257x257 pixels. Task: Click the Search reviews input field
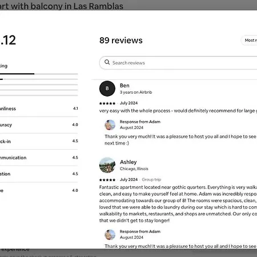[x=178, y=63]
